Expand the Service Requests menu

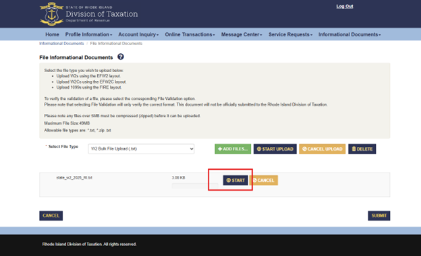click(290, 34)
